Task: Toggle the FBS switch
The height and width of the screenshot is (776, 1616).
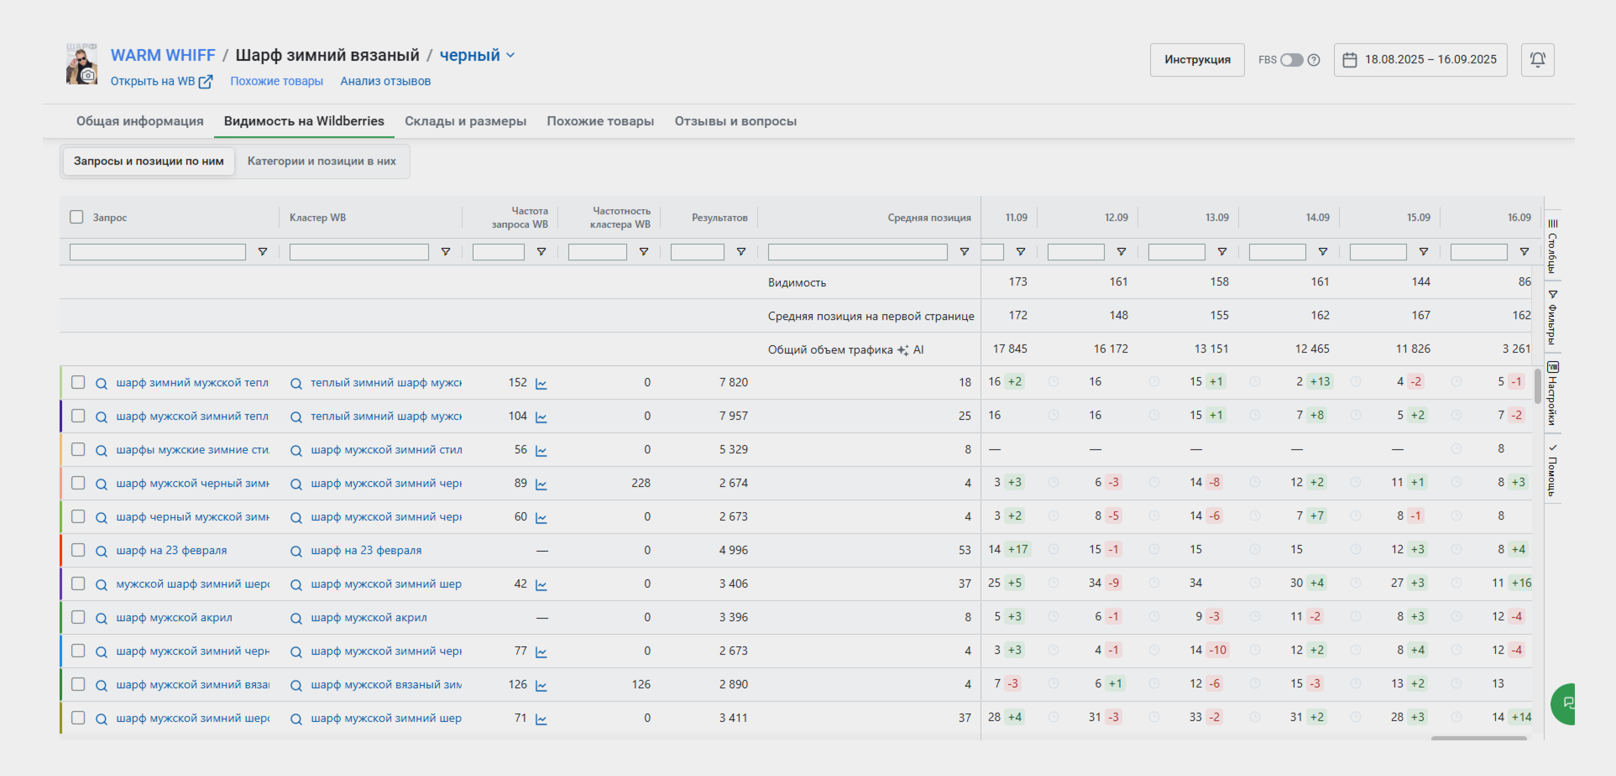Action: tap(1291, 60)
